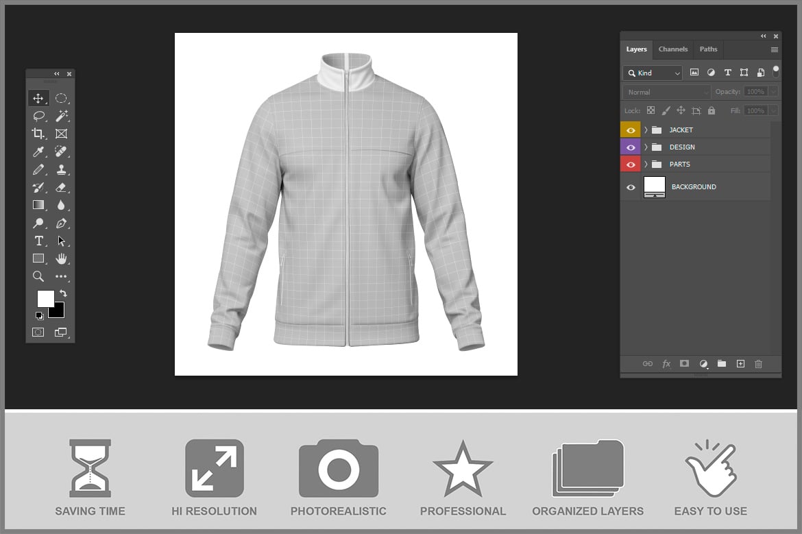Open the Opacity slider dropdown
Viewport: 802px width, 534px height.
[x=773, y=92]
